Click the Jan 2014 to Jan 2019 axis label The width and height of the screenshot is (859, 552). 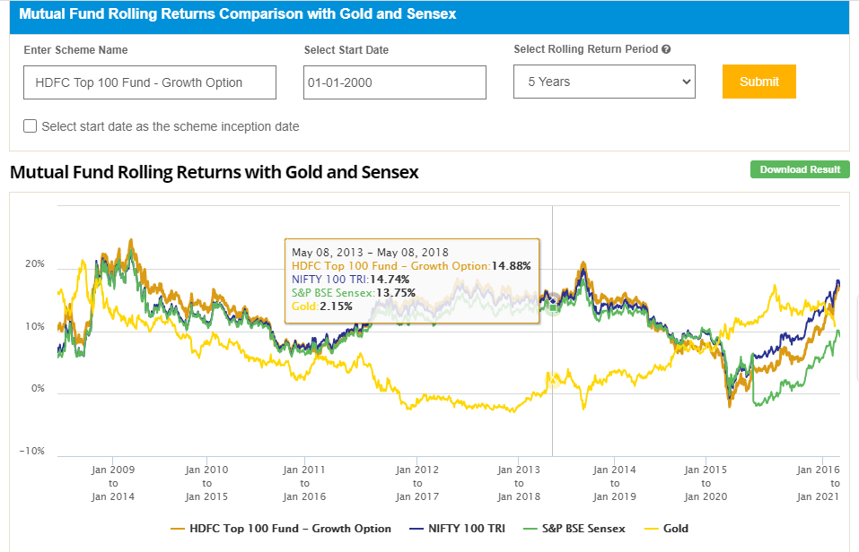[x=615, y=483]
